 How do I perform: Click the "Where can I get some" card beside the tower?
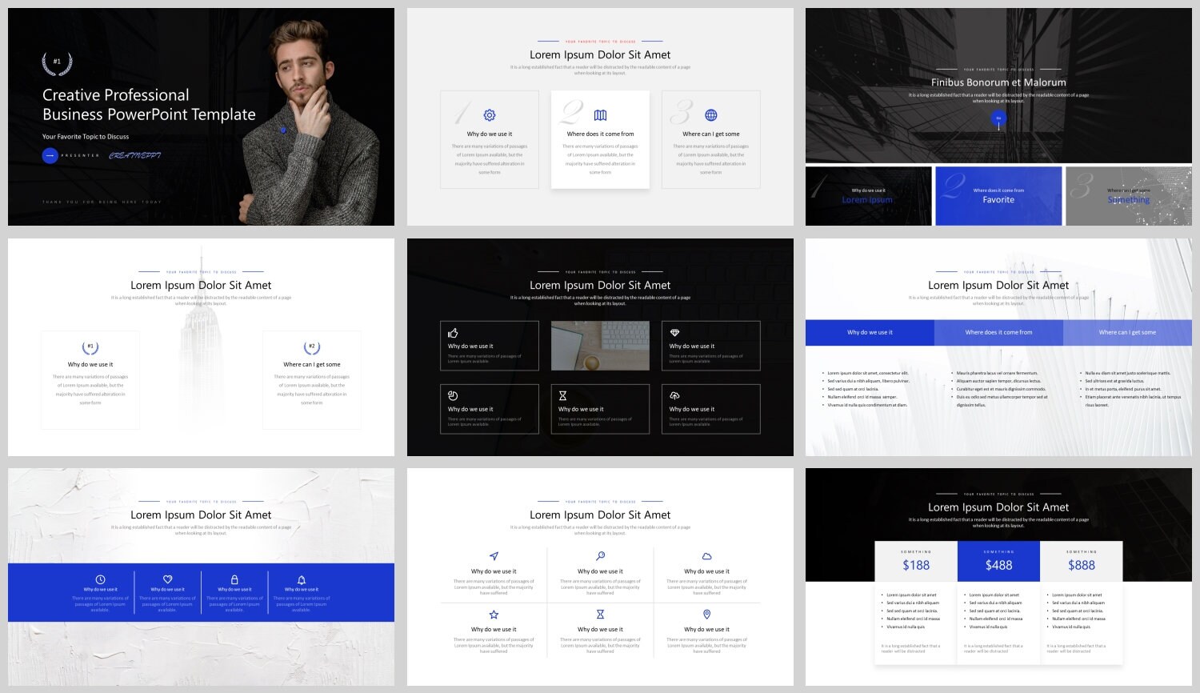coord(312,380)
